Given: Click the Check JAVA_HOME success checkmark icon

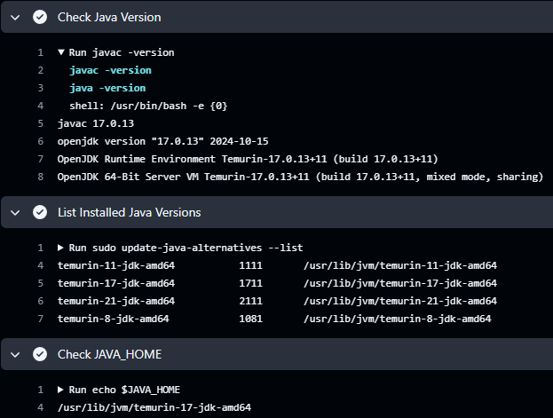Looking at the screenshot, I should [40, 354].
